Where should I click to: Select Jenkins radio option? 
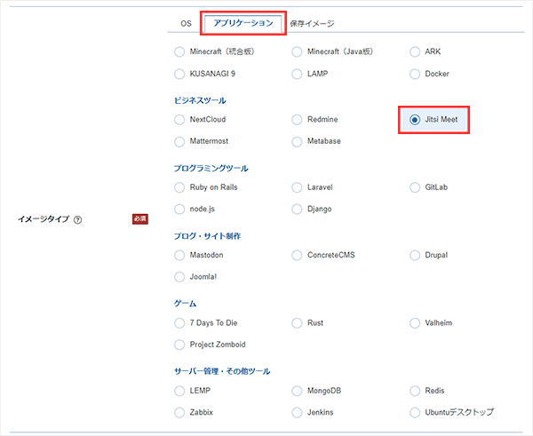(297, 413)
